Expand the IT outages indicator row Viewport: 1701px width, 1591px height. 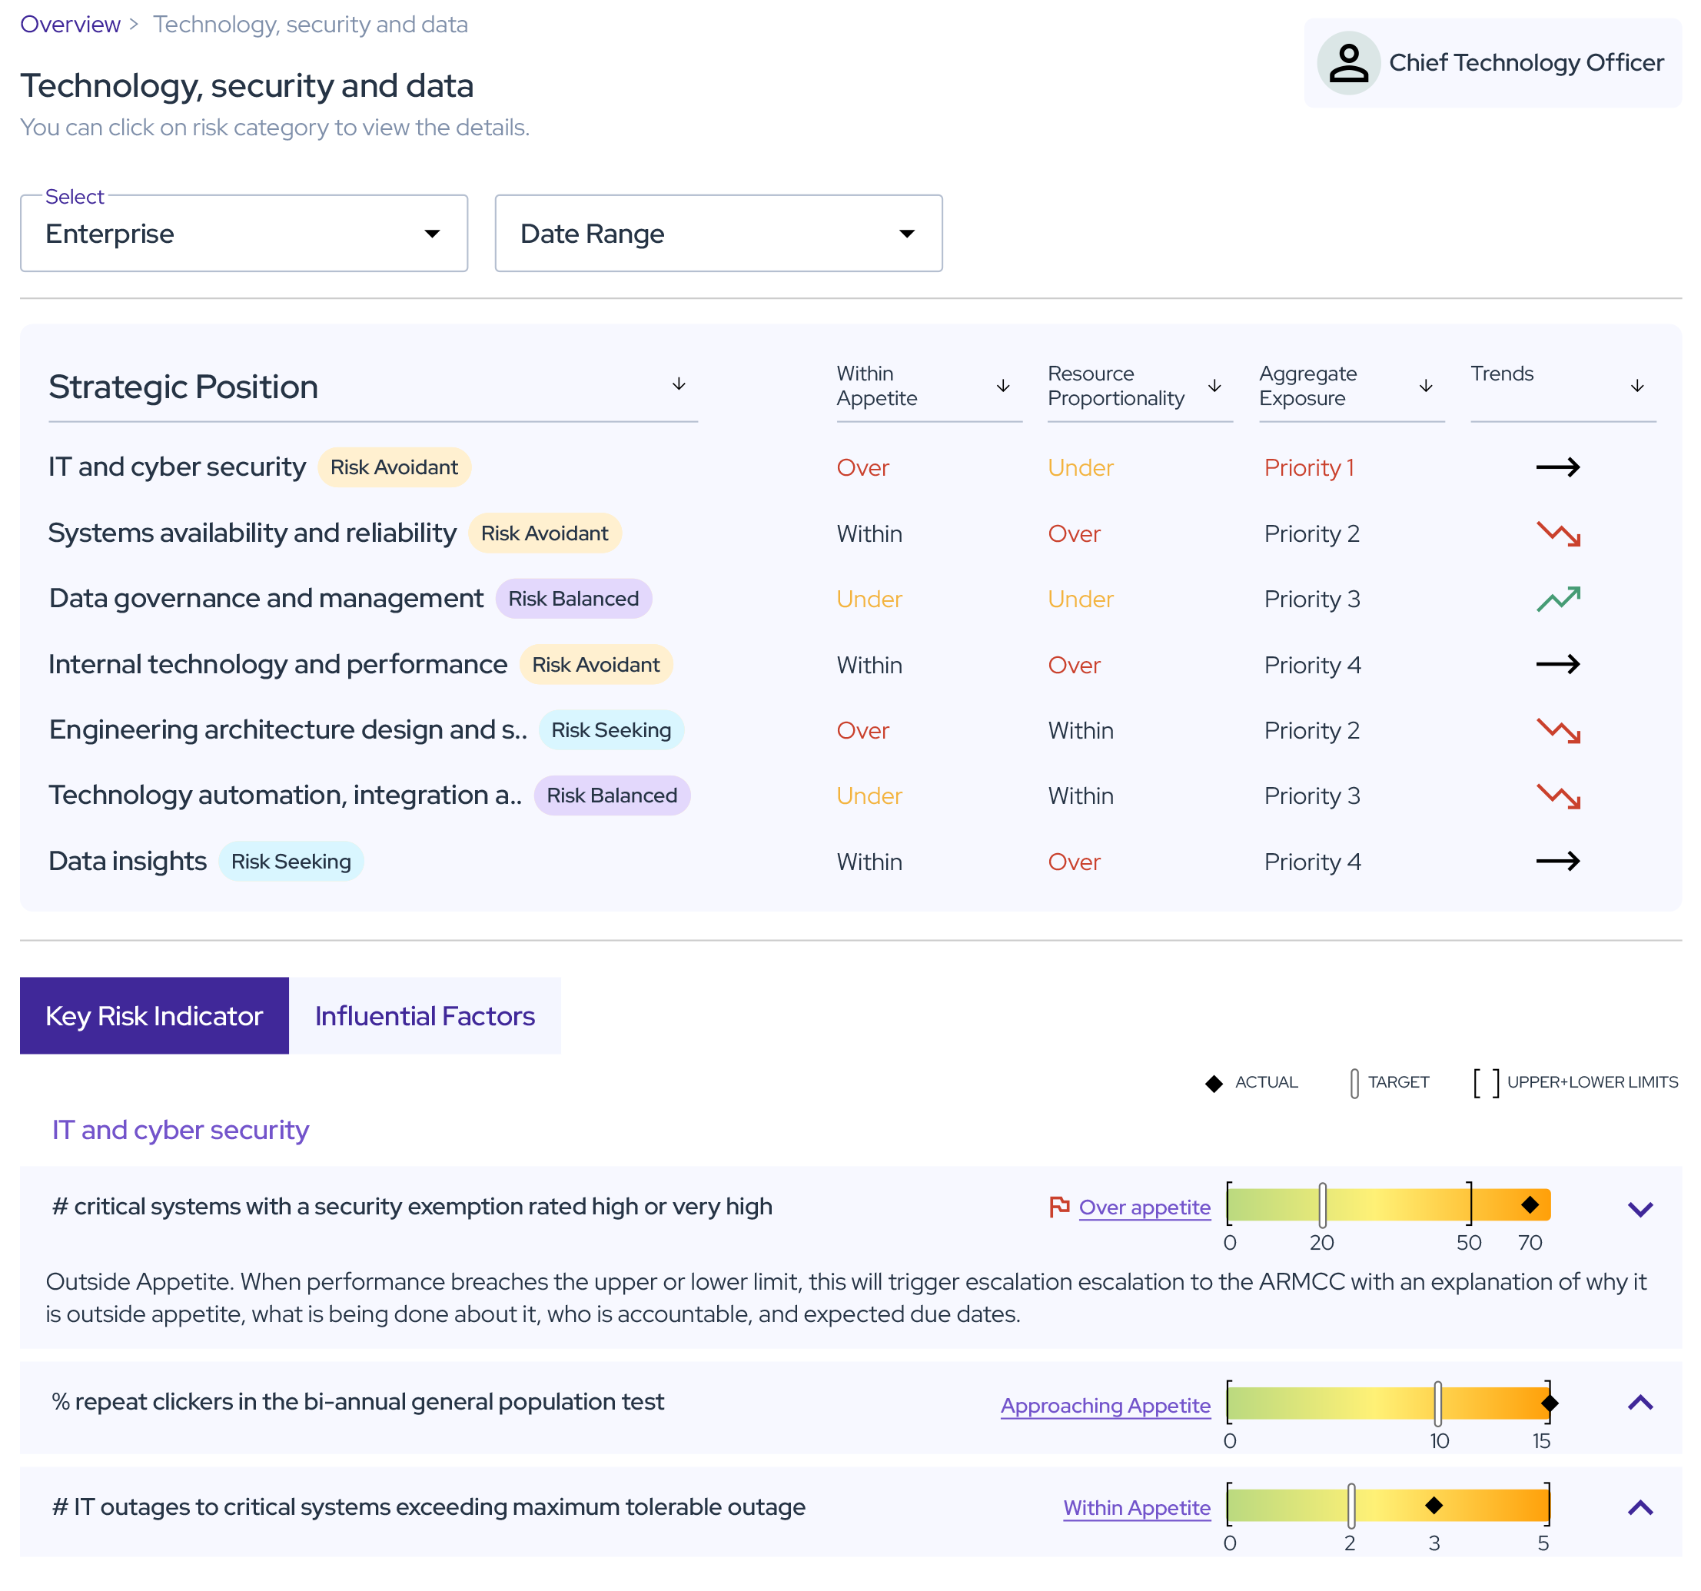tap(1640, 1507)
